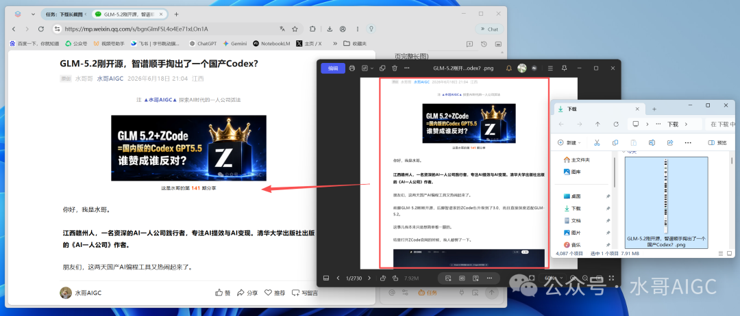Delete image with the trash icon
Image resolution: width=740 pixels, height=316 pixels.
click(x=395, y=68)
